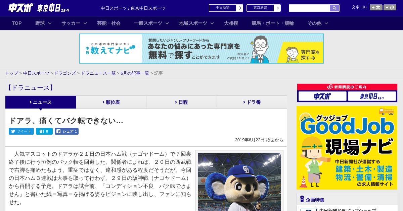Open 地域スポーツ navigation menu

(193, 23)
